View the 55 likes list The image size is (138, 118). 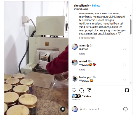86,96
